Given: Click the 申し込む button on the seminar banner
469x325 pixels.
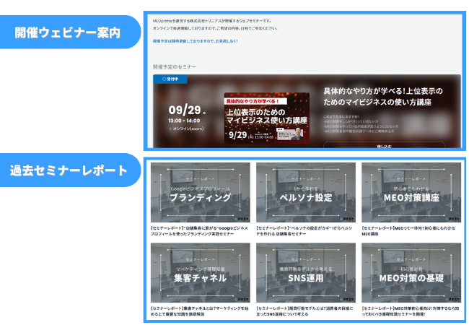Looking at the screenshot, I should 384,145.
